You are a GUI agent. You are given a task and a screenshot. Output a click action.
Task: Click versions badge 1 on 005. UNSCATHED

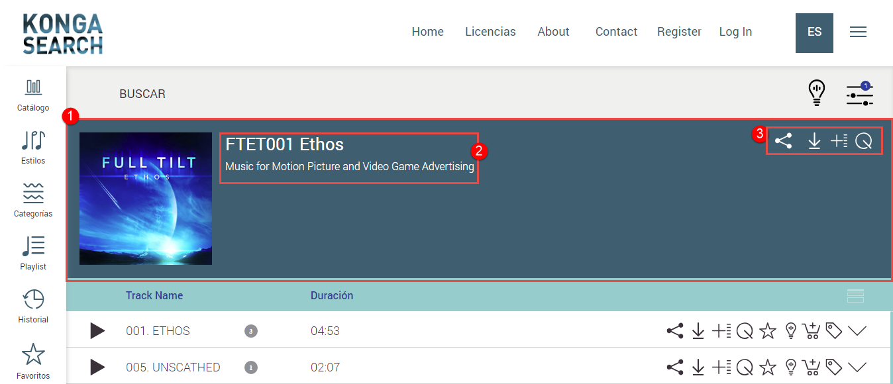(251, 367)
